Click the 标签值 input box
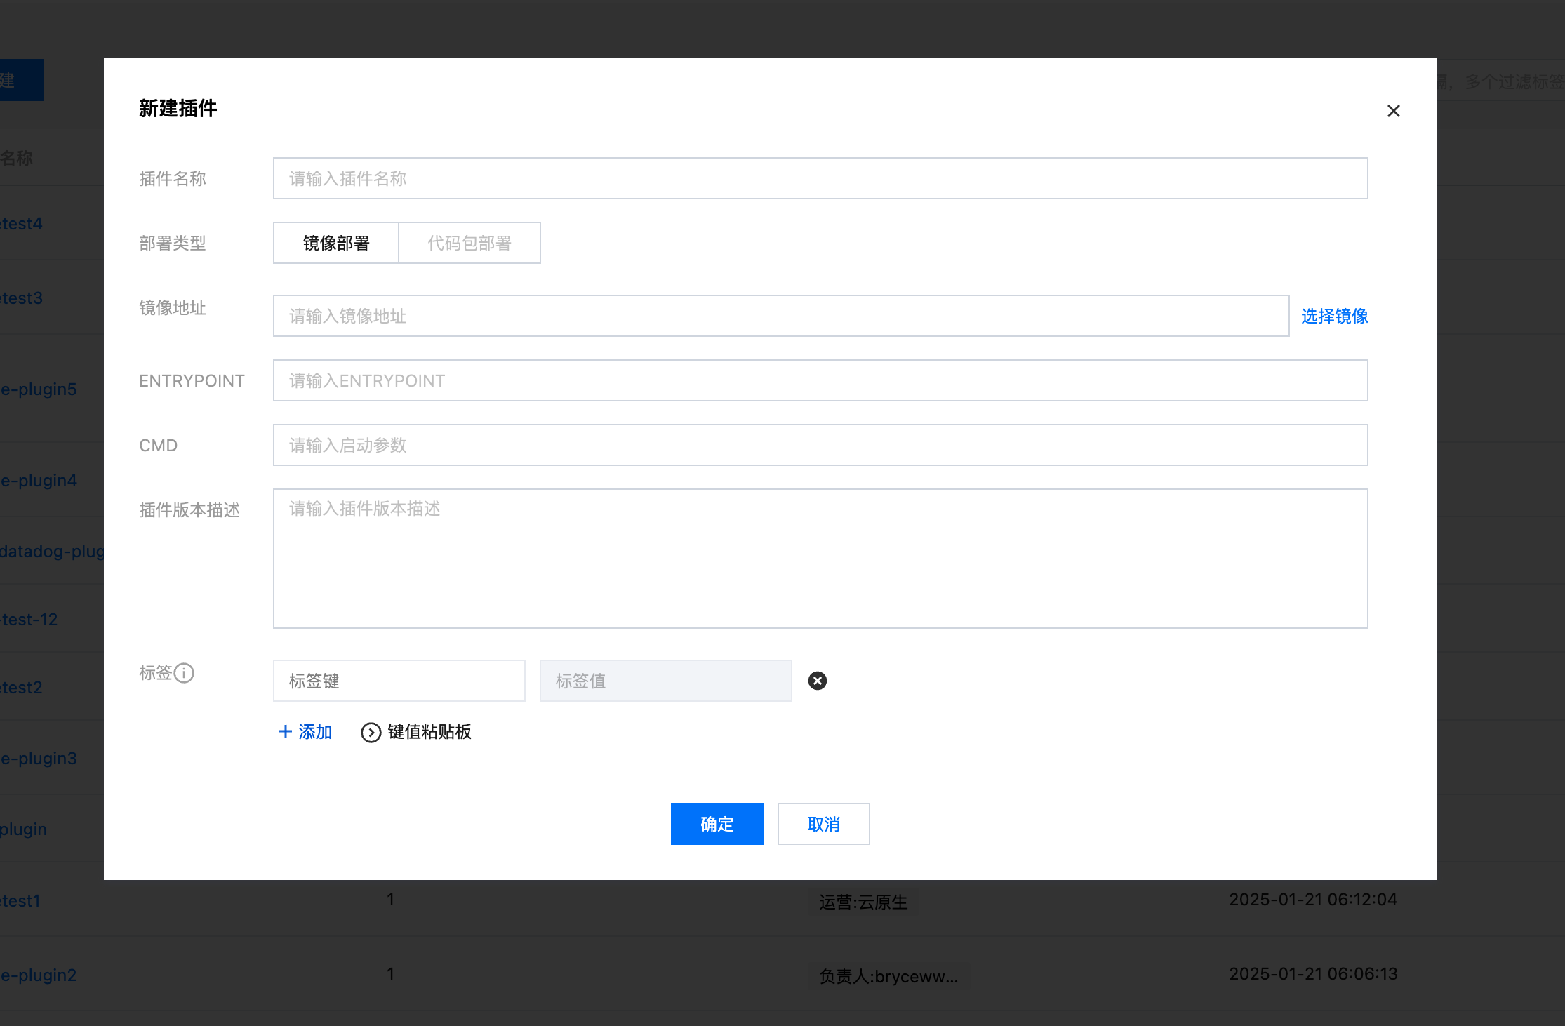 tap(665, 681)
